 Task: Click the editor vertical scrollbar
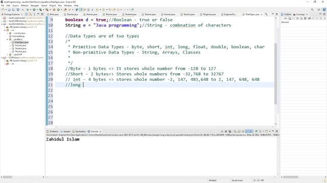coord(275,74)
